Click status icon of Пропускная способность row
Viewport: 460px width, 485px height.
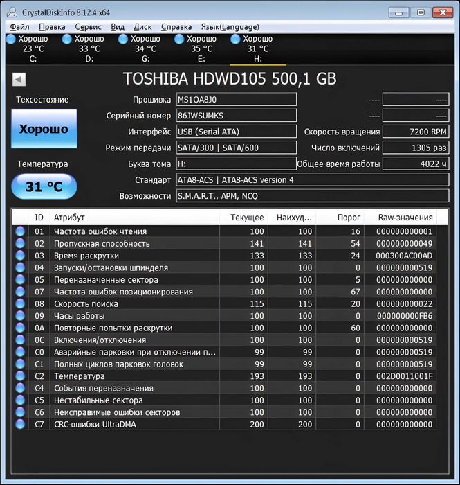pos(20,243)
